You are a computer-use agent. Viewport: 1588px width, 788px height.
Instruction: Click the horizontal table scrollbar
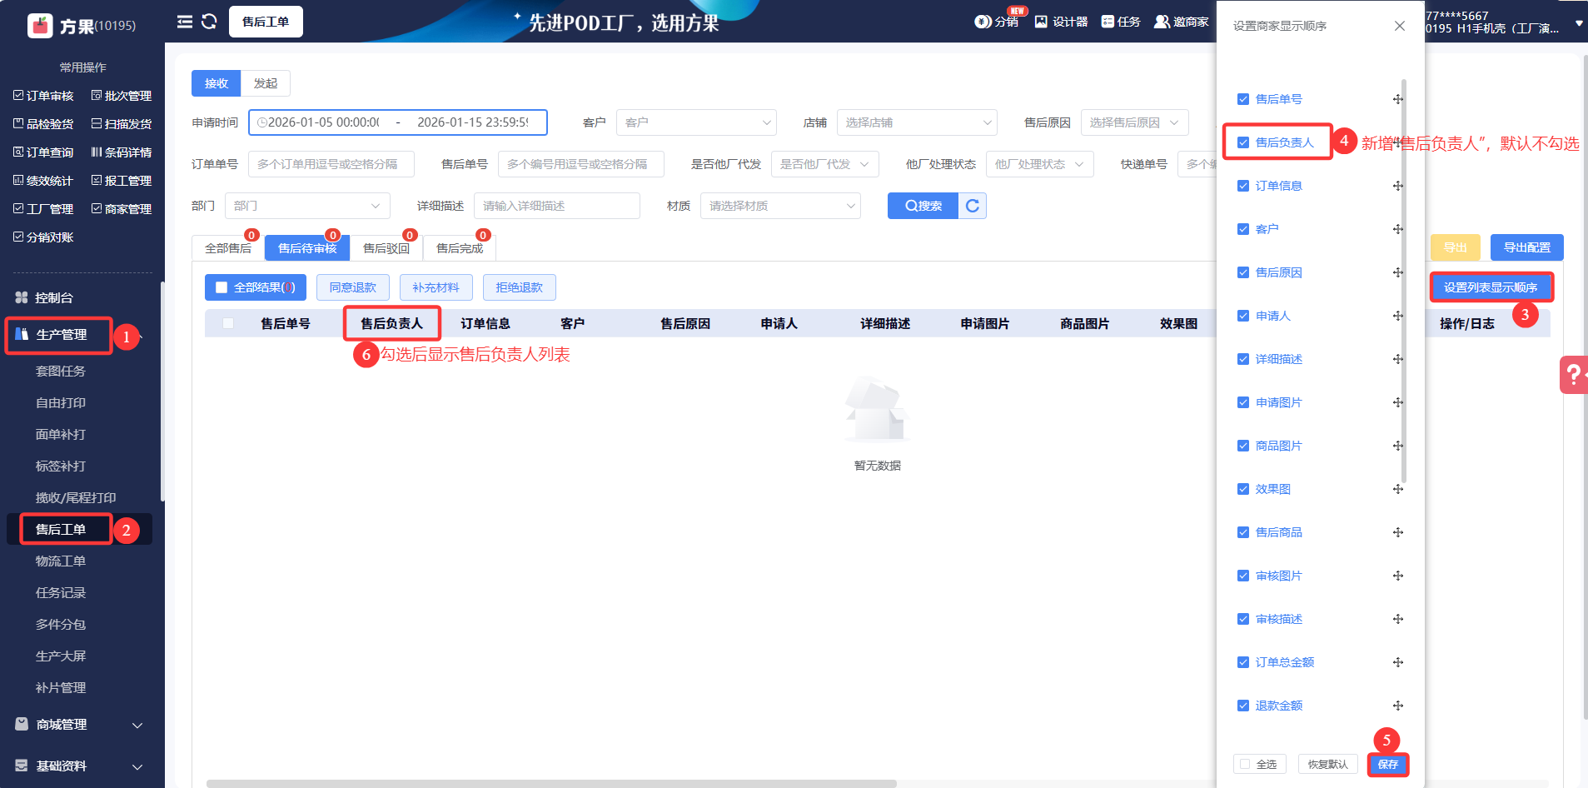tap(551, 784)
